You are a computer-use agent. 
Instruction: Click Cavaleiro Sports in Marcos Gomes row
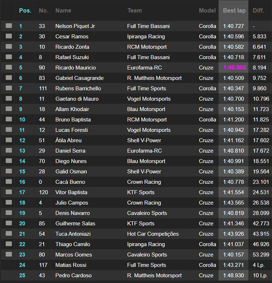147,255
